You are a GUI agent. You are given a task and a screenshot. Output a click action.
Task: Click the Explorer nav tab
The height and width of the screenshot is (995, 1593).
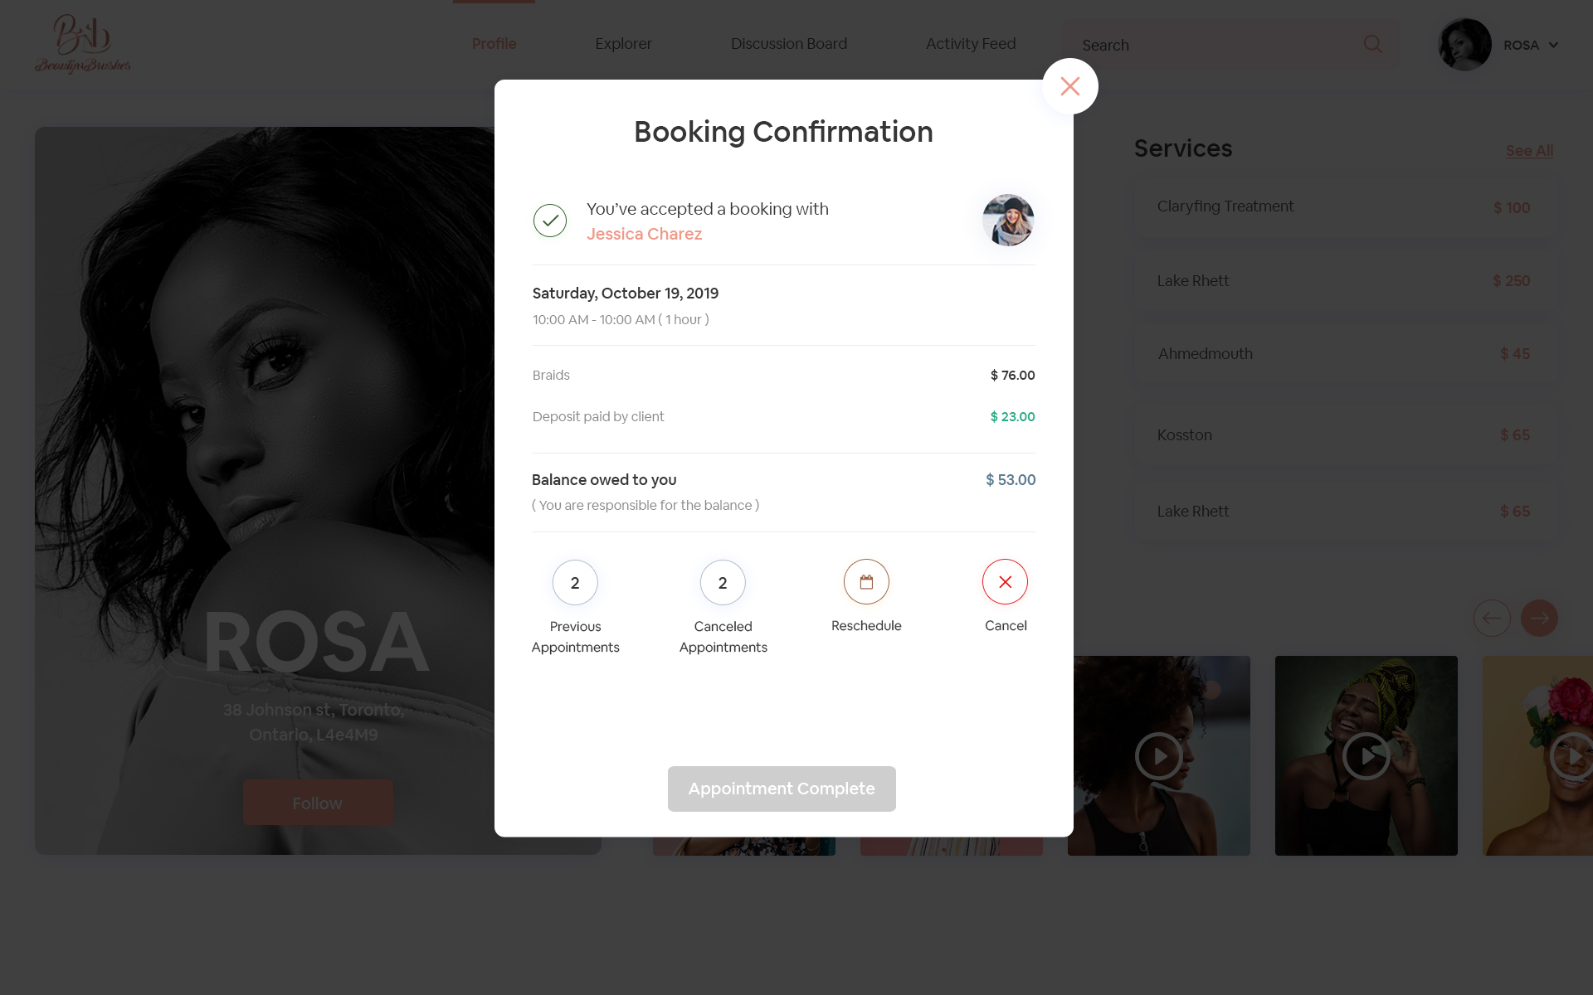[624, 44]
